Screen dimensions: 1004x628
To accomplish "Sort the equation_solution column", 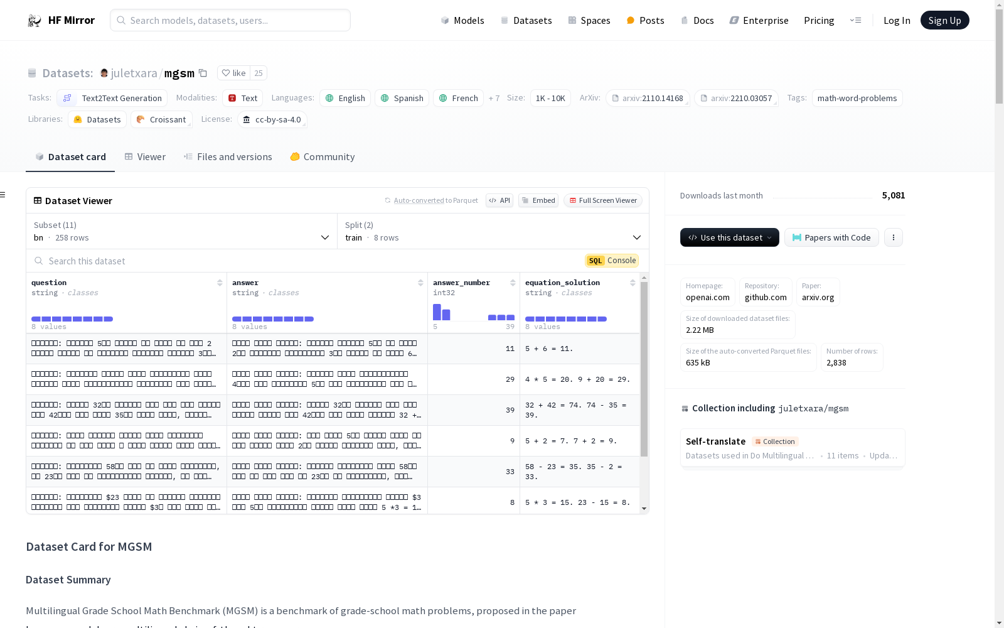I will pyautogui.click(x=633, y=283).
